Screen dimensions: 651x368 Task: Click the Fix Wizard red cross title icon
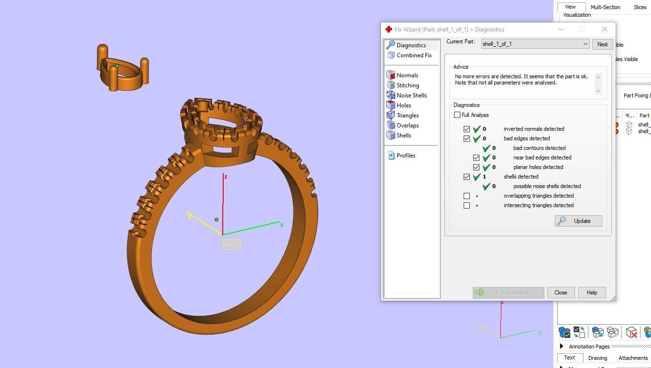389,30
